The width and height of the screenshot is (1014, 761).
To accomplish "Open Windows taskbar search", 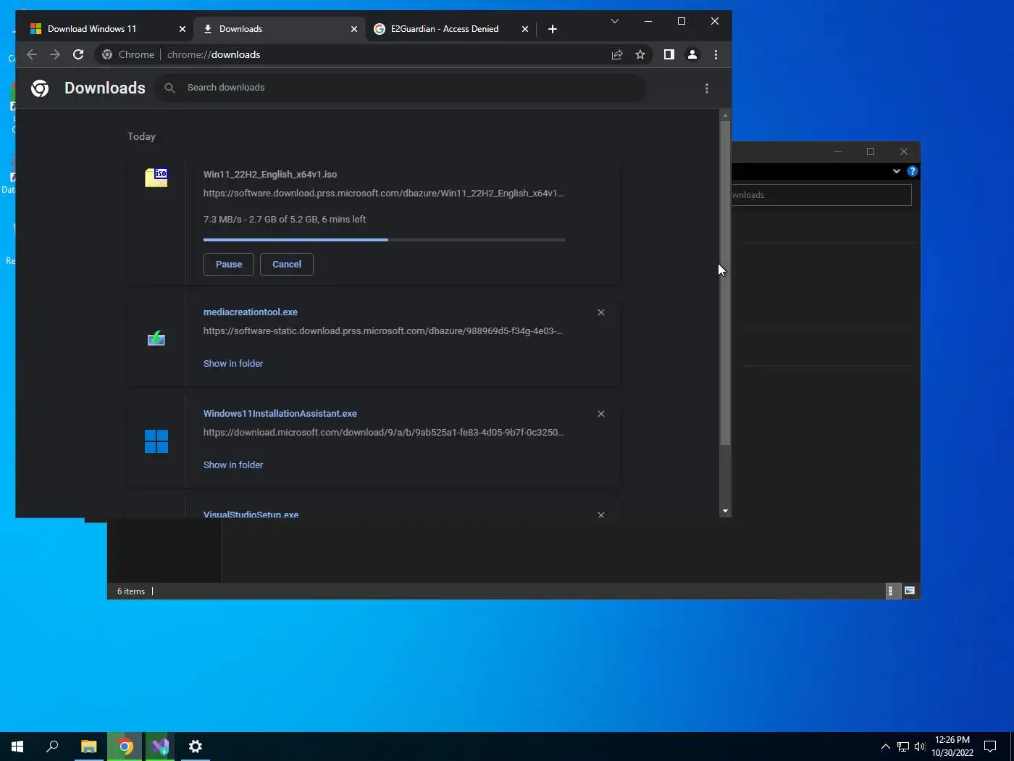I will pyautogui.click(x=52, y=747).
